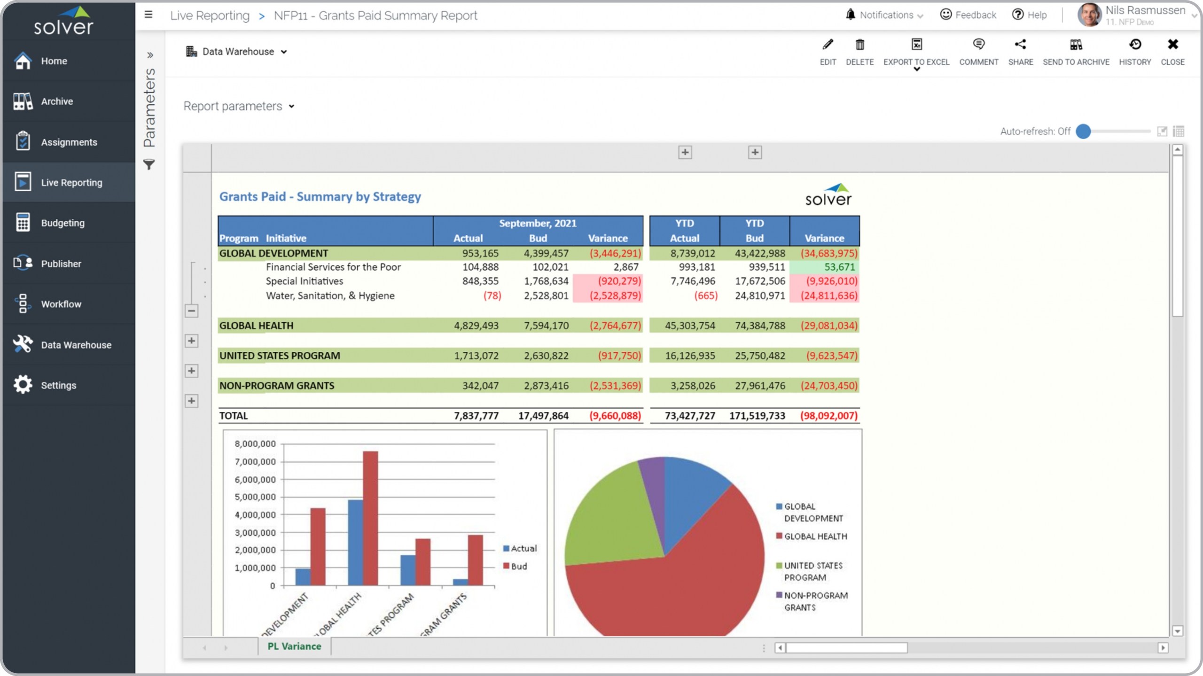Click the Share icon
Viewport: 1203px width, 676px height.
[x=1020, y=45]
